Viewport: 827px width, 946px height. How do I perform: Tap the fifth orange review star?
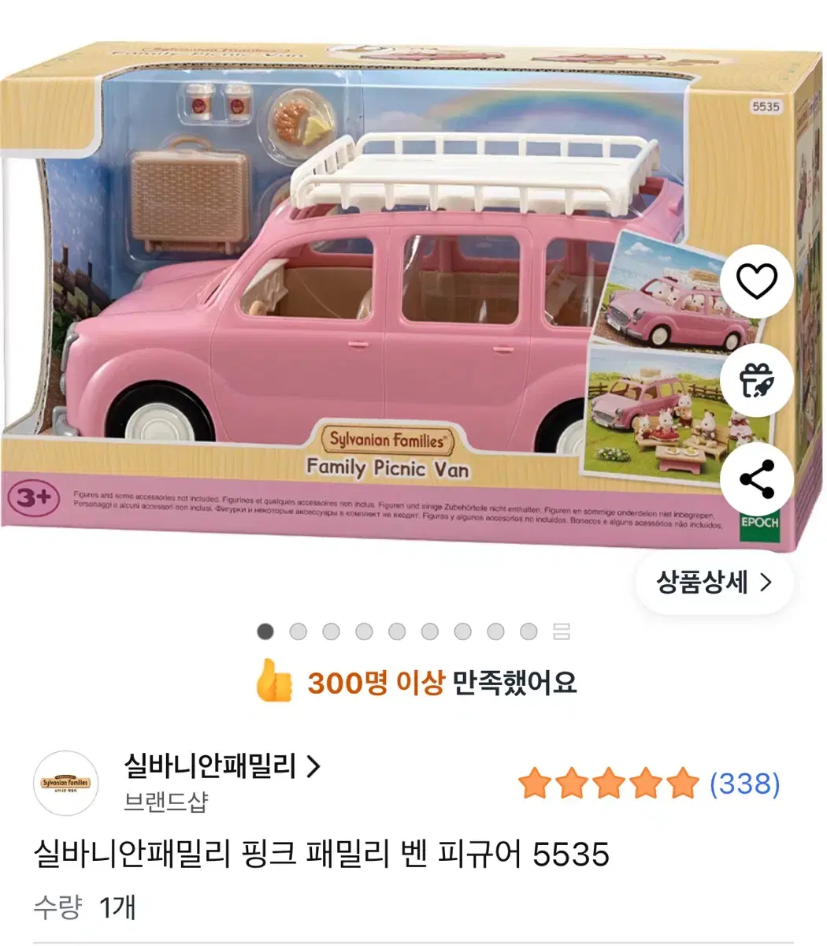[683, 784]
